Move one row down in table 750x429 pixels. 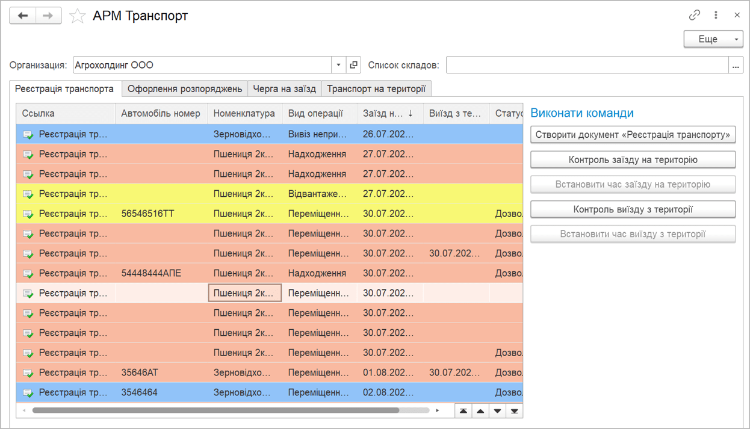click(x=497, y=411)
